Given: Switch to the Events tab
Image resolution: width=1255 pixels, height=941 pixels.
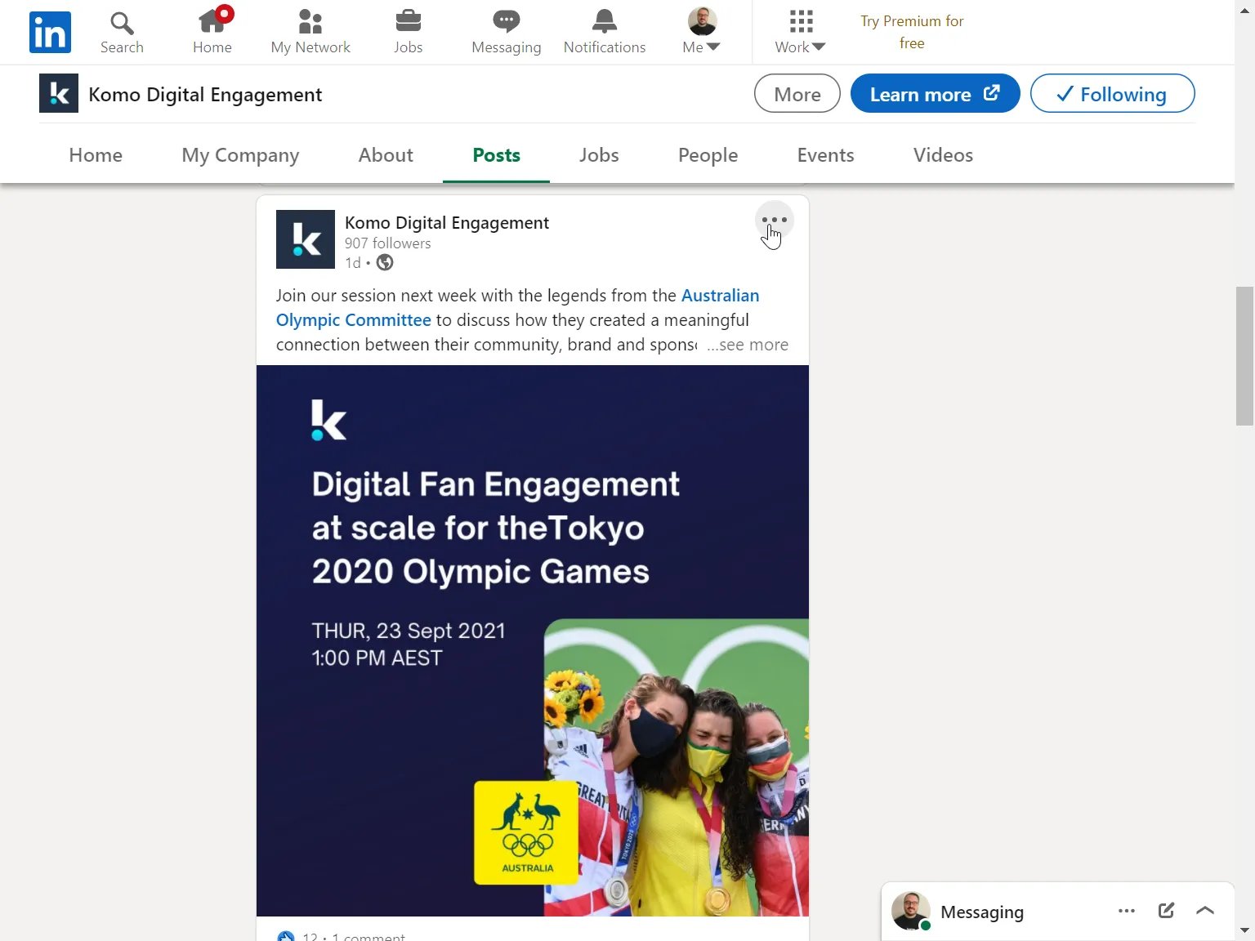Looking at the screenshot, I should pos(825,155).
